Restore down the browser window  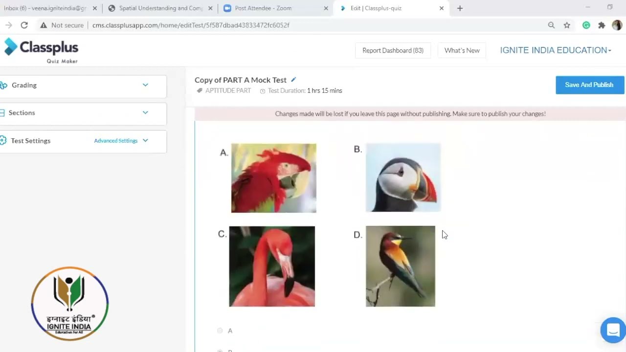tap(610, 7)
